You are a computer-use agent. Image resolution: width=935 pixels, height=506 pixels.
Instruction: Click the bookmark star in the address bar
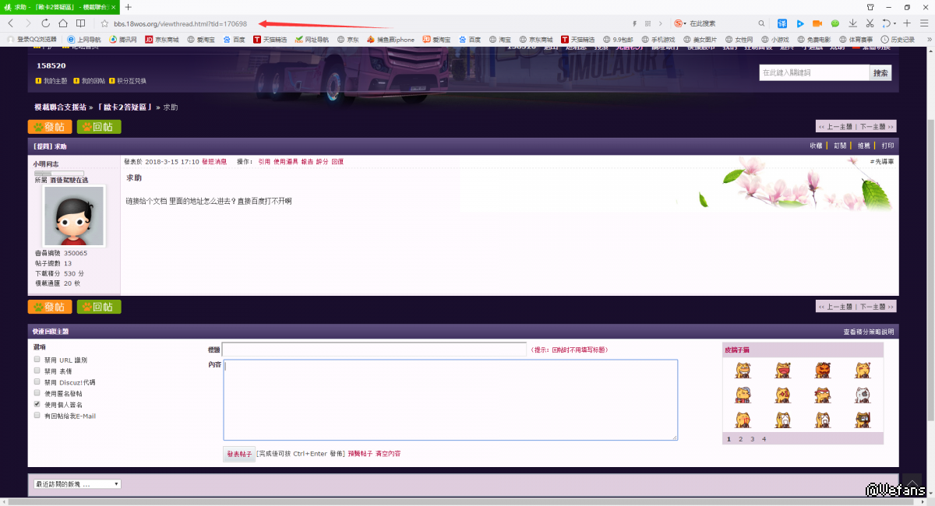tap(104, 23)
